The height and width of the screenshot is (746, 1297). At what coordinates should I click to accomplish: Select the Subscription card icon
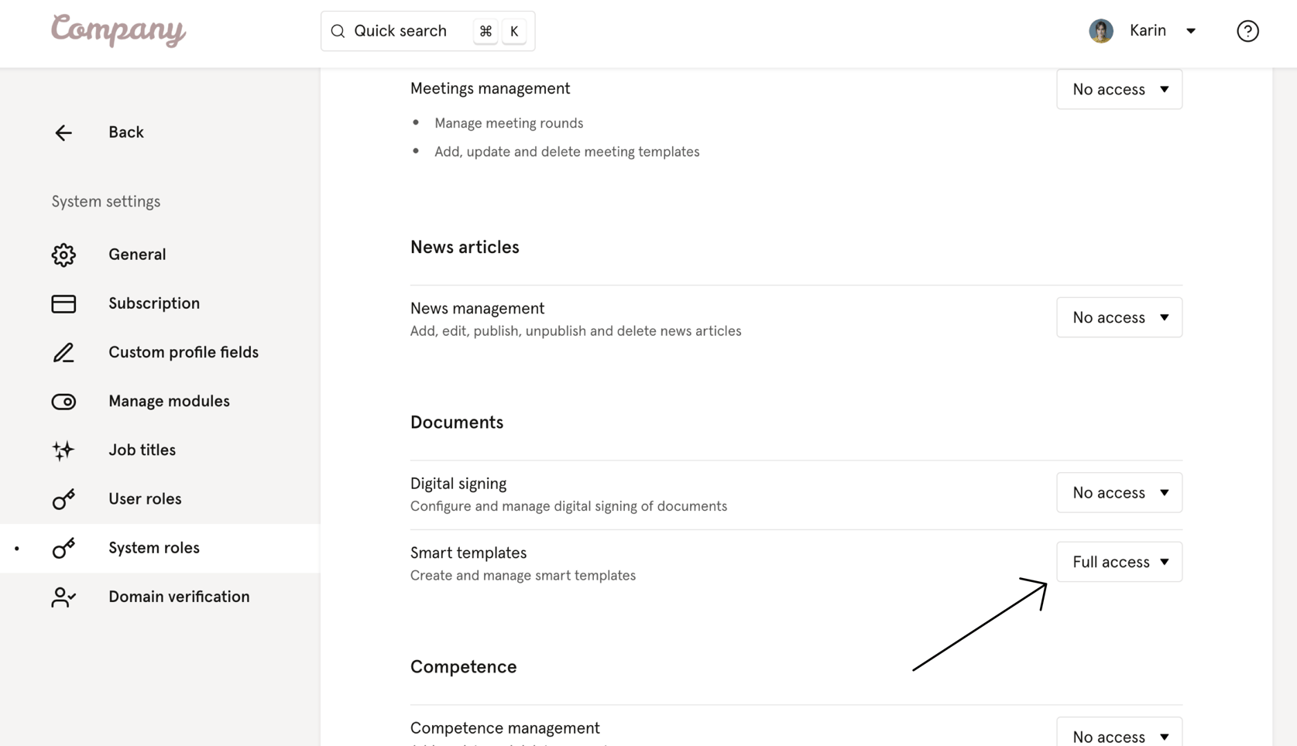pos(63,303)
